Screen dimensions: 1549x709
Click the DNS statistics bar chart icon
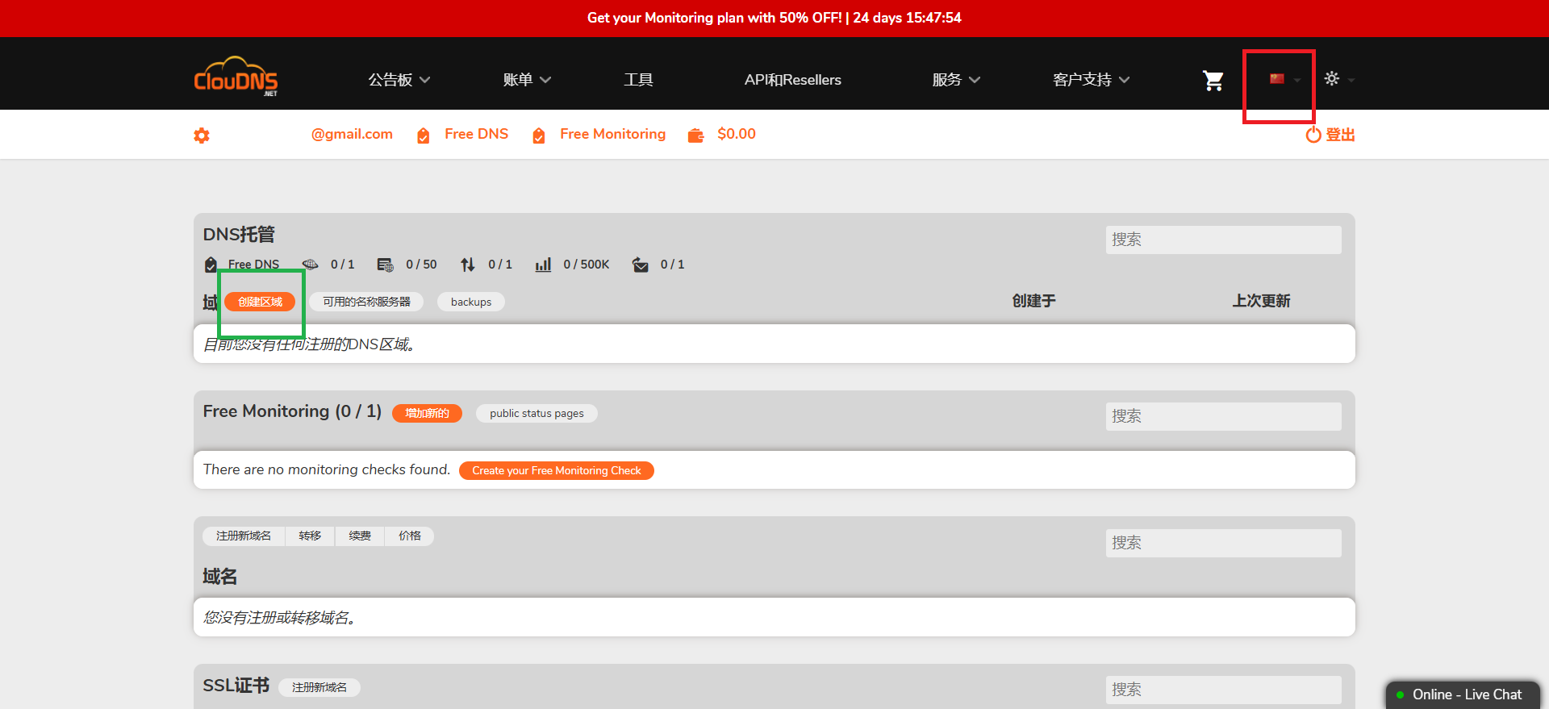click(543, 265)
